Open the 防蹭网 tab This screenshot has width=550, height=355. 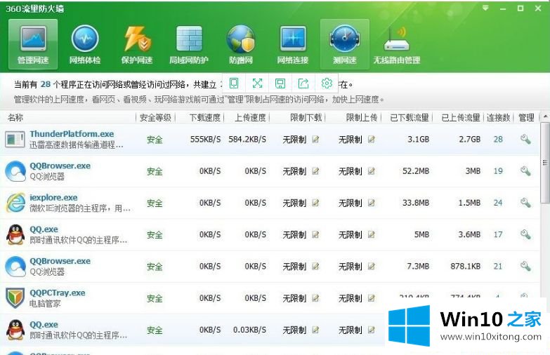[x=241, y=44]
